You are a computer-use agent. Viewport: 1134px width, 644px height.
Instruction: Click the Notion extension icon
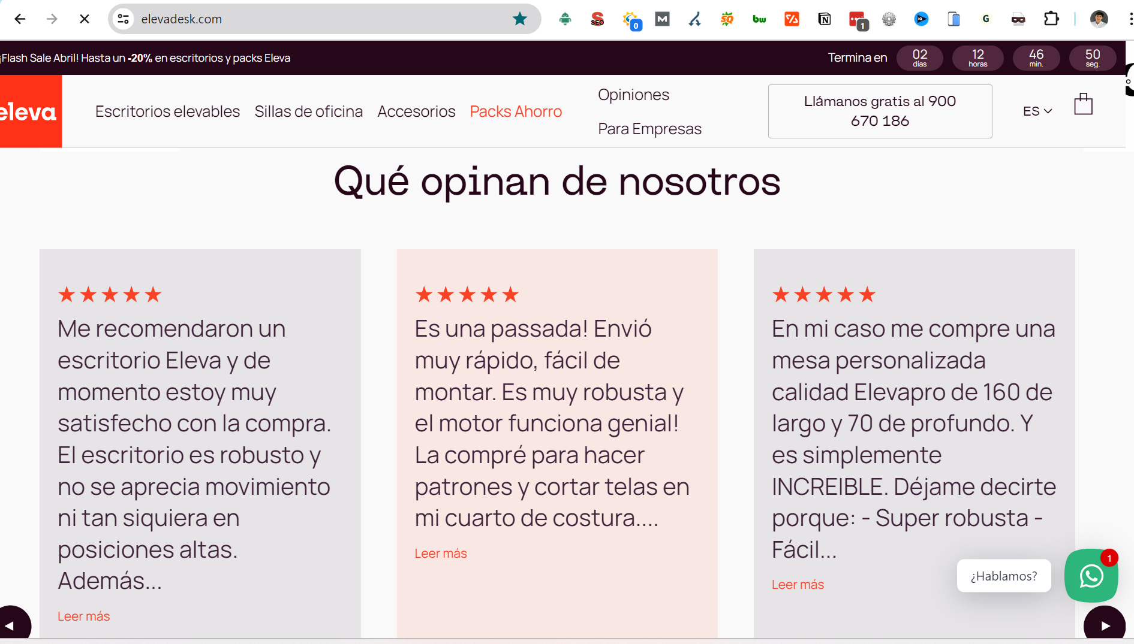[825, 19]
